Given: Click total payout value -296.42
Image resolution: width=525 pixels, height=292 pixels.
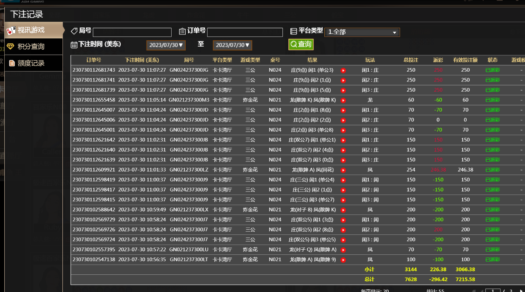Looking at the screenshot, I should tap(438, 279).
